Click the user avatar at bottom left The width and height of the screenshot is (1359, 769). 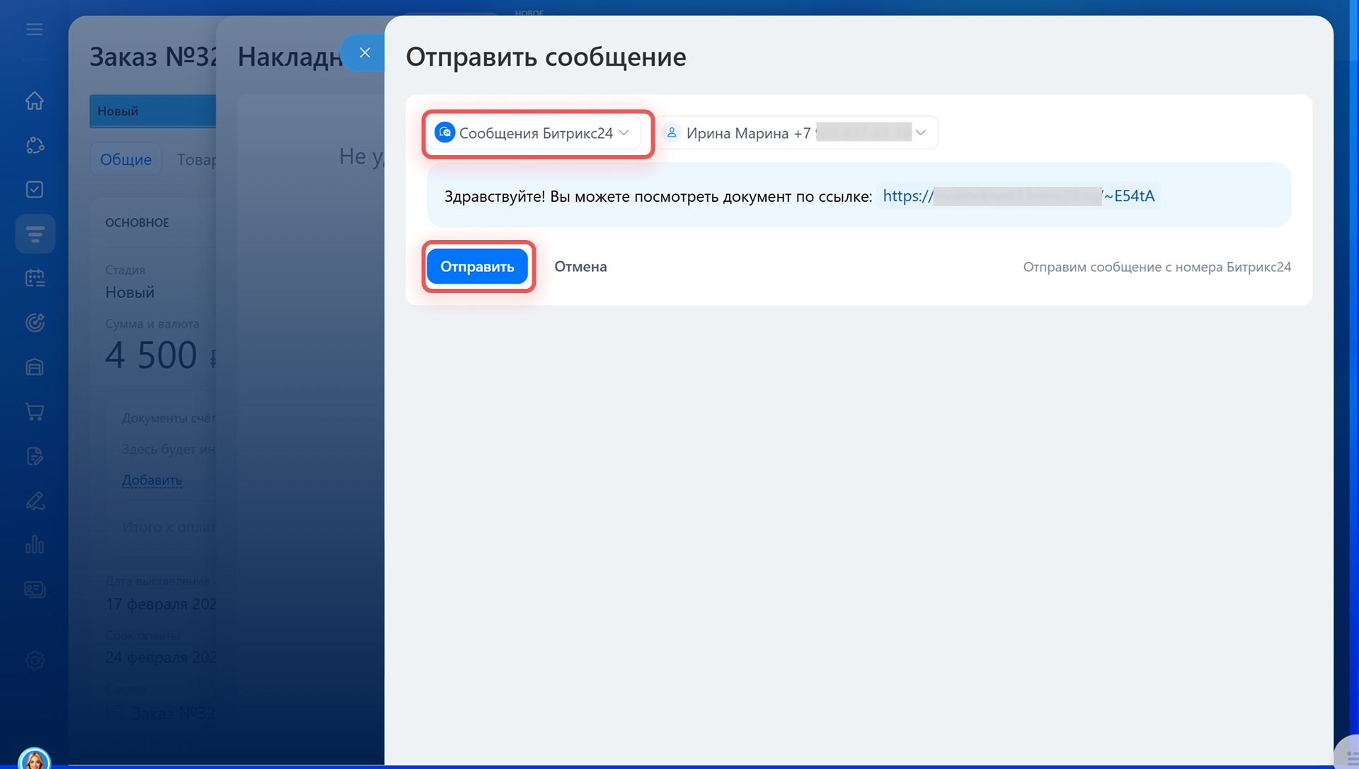click(35, 759)
